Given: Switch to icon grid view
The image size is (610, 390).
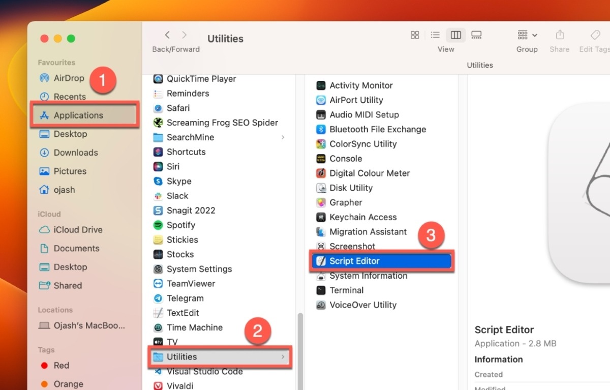Looking at the screenshot, I should 415,35.
